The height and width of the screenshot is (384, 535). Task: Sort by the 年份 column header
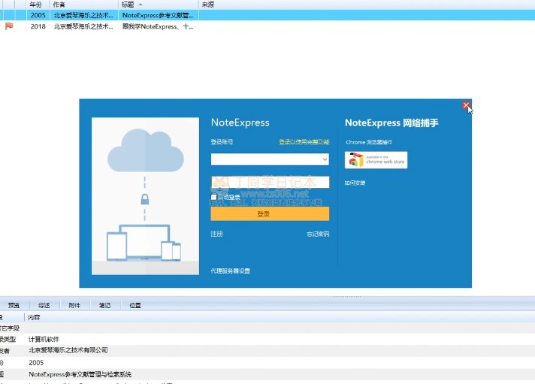35,5
